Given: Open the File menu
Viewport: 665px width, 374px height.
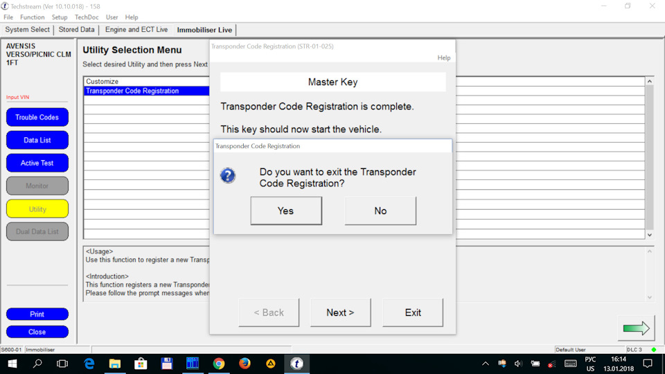Looking at the screenshot, I should pyautogui.click(x=8, y=17).
